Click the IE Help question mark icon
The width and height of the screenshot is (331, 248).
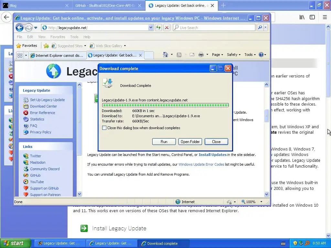261,55
